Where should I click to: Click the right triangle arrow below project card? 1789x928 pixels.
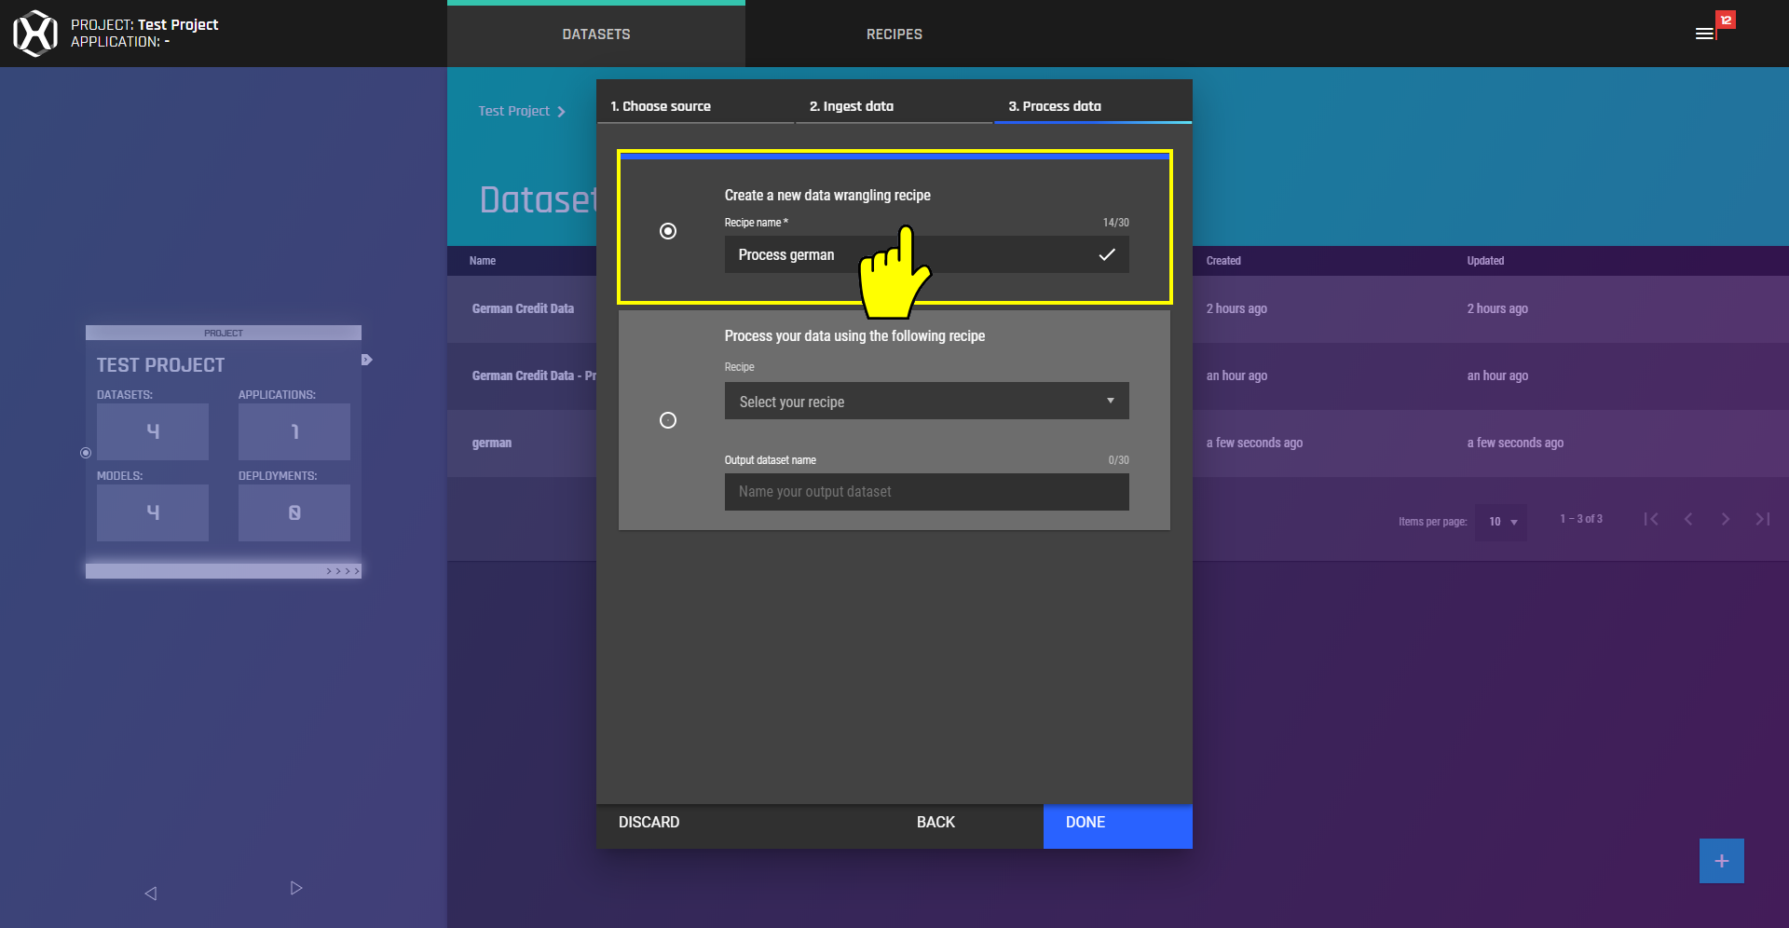point(296,888)
